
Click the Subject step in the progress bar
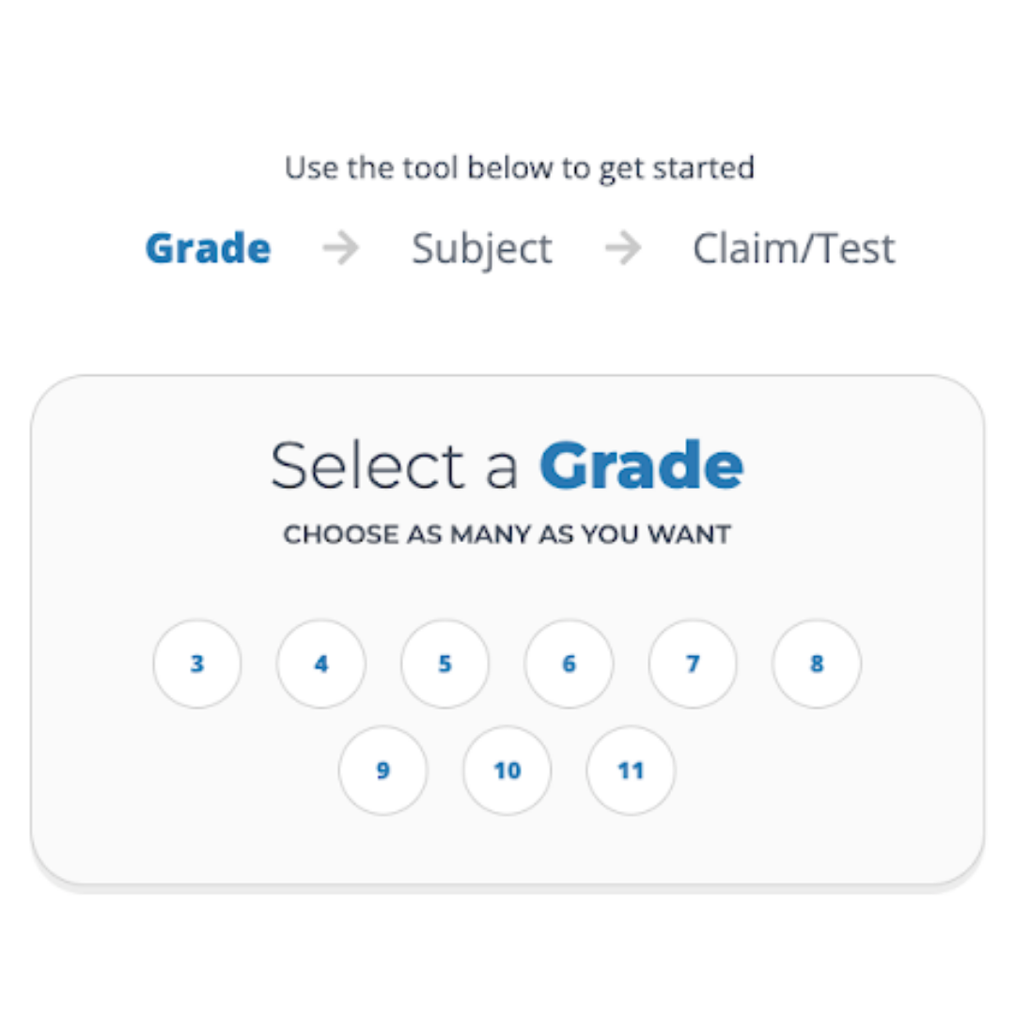tap(481, 248)
